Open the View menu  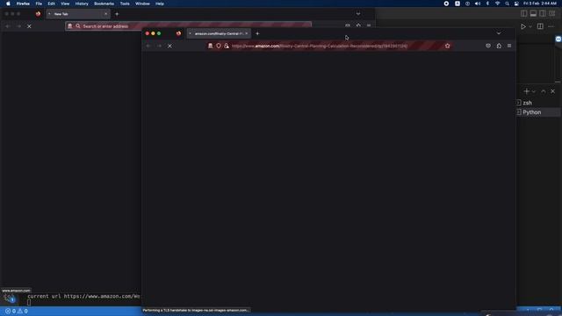coord(65,4)
